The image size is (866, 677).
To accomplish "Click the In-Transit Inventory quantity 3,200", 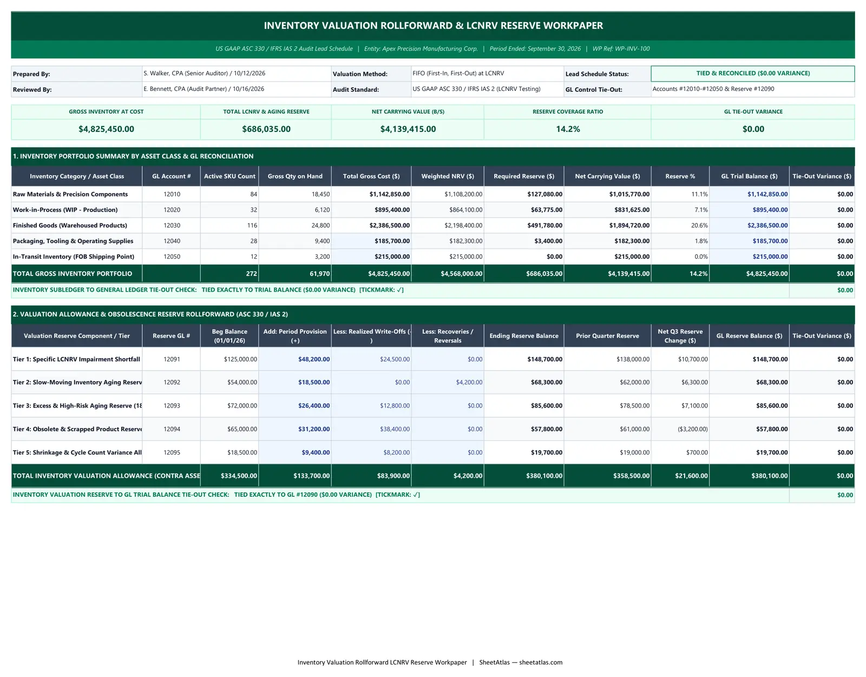I will click(295, 257).
